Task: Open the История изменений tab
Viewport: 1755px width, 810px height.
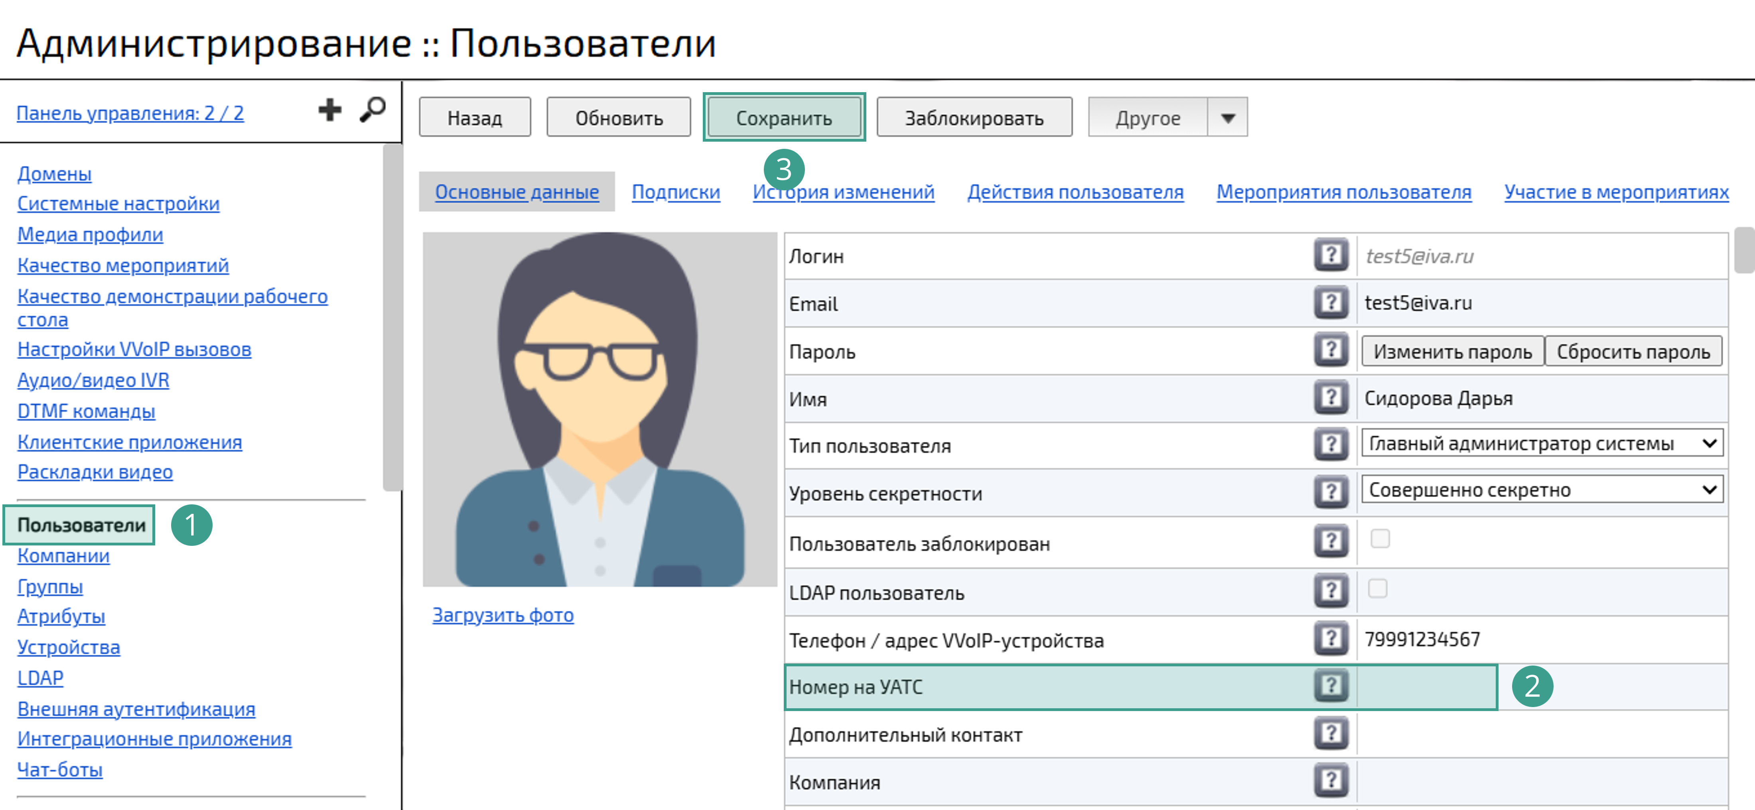Action: pyautogui.click(x=844, y=192)
